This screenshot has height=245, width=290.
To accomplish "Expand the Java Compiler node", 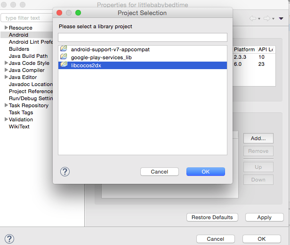I will tap(6, 70).
